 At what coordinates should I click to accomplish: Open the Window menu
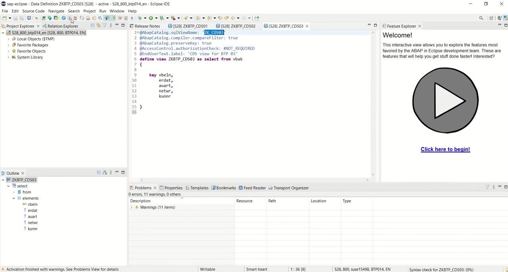tap(117, 11)
